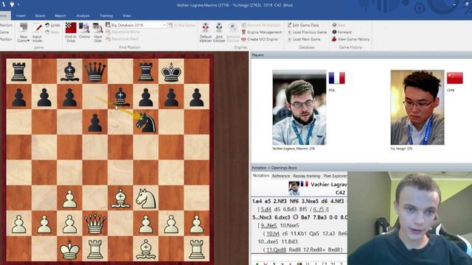Open the Insert ribbon tab
Viewport: 472px width, 265px height.
21,15
